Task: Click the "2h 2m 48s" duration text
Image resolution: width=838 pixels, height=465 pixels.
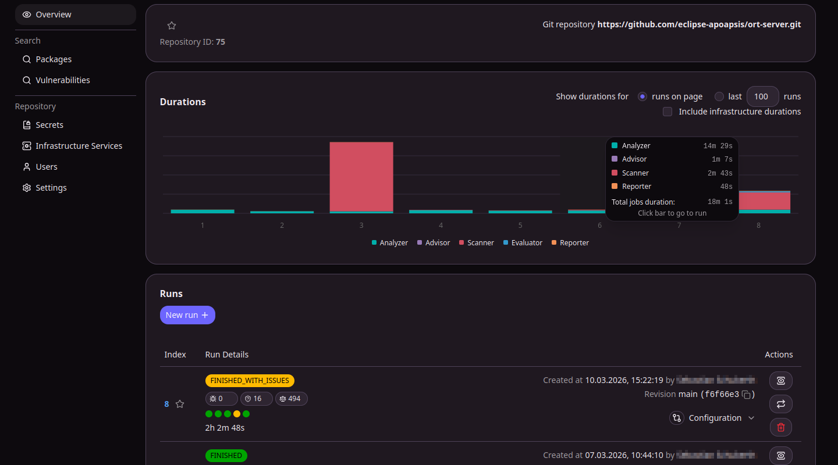Action: (x=225, y=428)
